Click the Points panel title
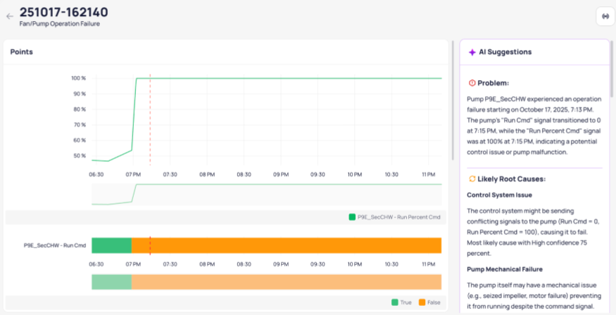 click(x=22, y=52)
